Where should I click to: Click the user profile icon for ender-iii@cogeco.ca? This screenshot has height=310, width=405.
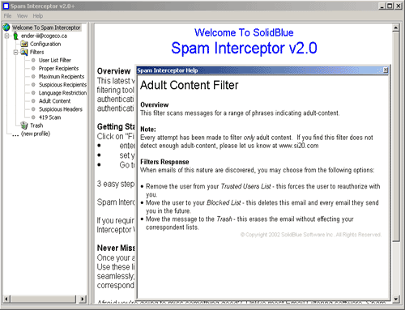(16, 36)
